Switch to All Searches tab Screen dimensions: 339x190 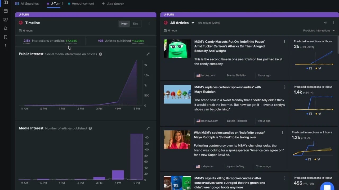[27, 4]
